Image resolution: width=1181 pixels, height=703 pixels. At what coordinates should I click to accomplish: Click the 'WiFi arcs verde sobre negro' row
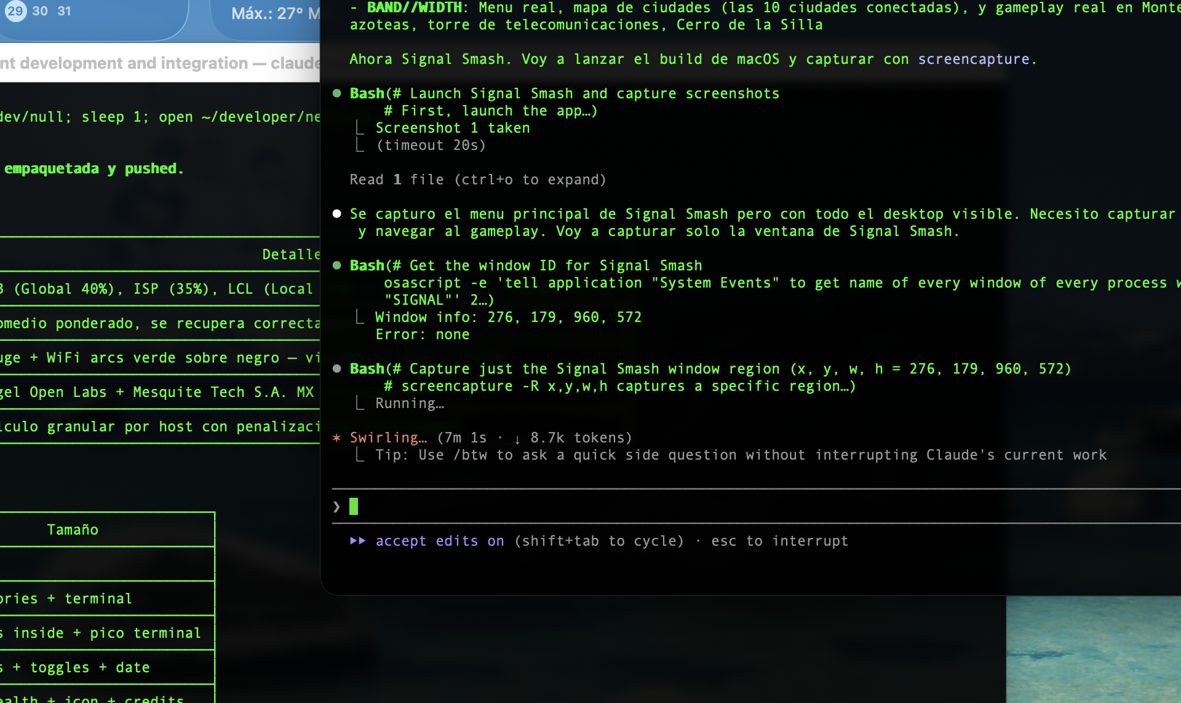tap(160, 358)
